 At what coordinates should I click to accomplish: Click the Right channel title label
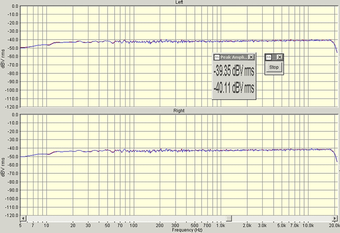point(179,111)
